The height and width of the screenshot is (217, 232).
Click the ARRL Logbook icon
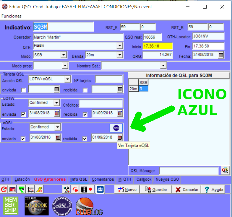pos(36,205)
